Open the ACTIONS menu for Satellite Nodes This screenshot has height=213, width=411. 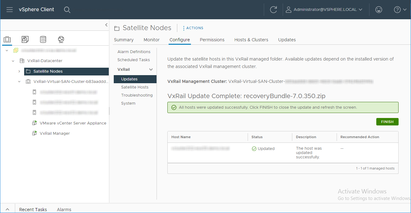pyautogui.click(x=193, y=28)
